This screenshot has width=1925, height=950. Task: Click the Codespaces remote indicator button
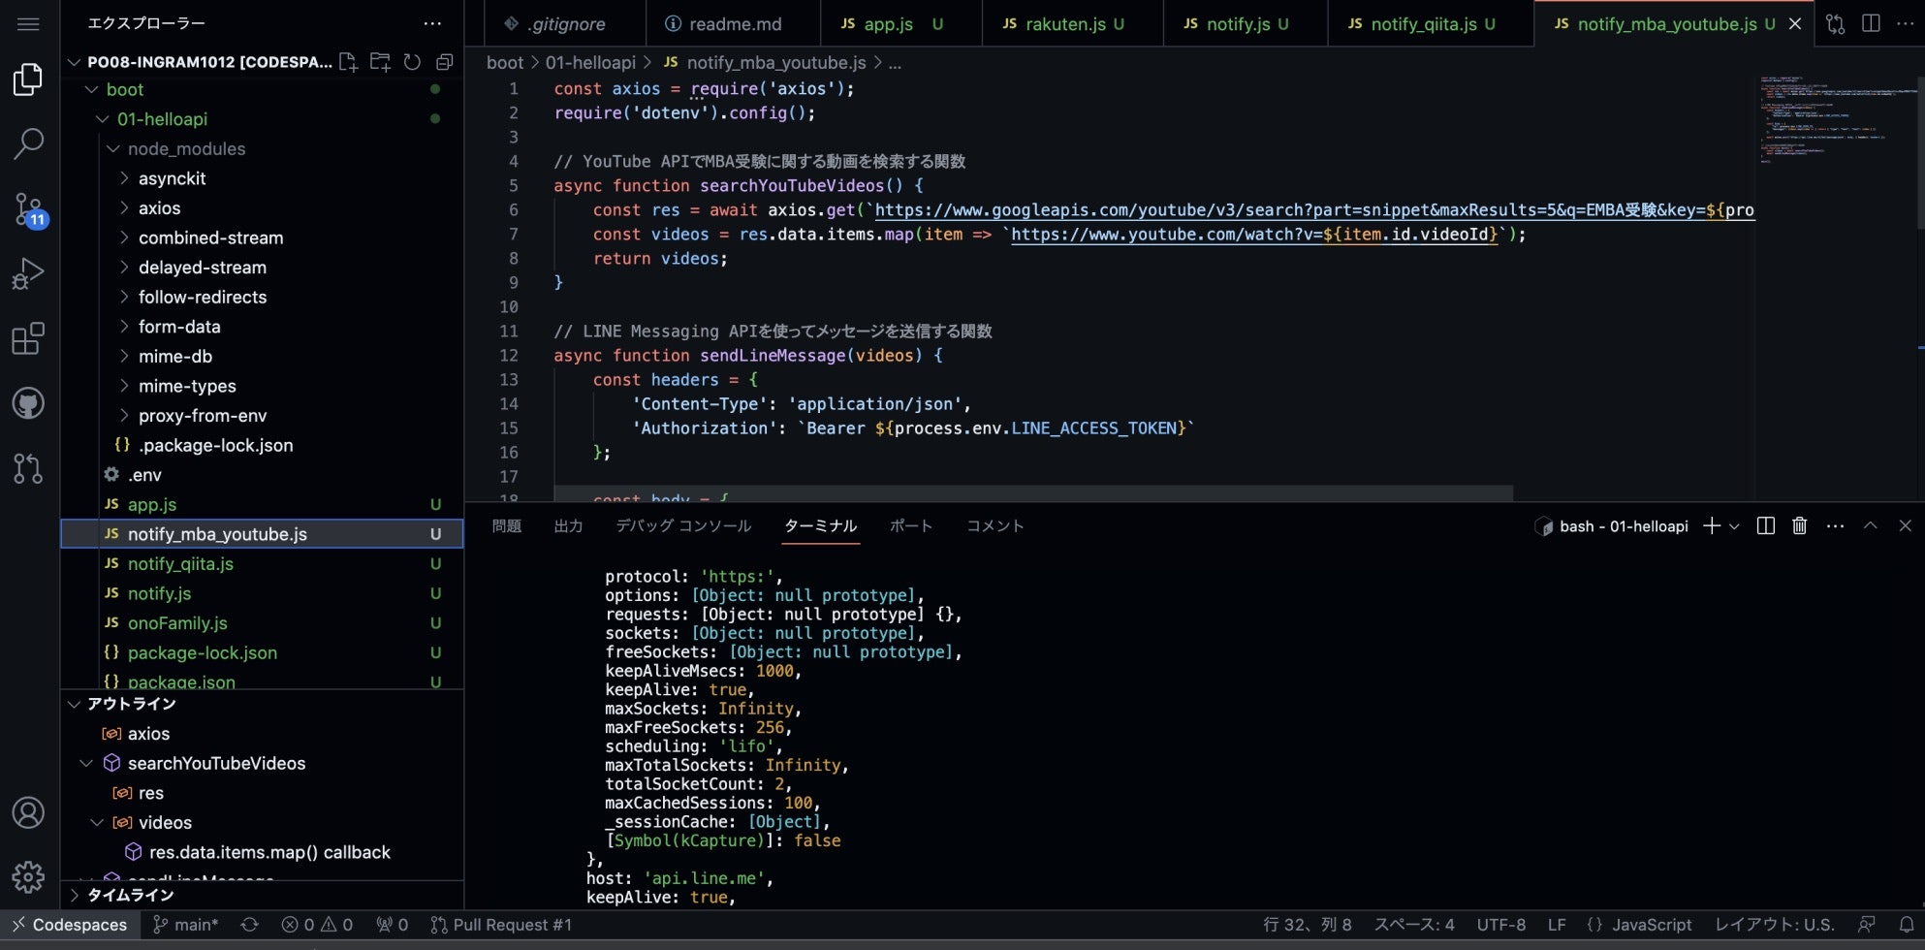point(69,925)
